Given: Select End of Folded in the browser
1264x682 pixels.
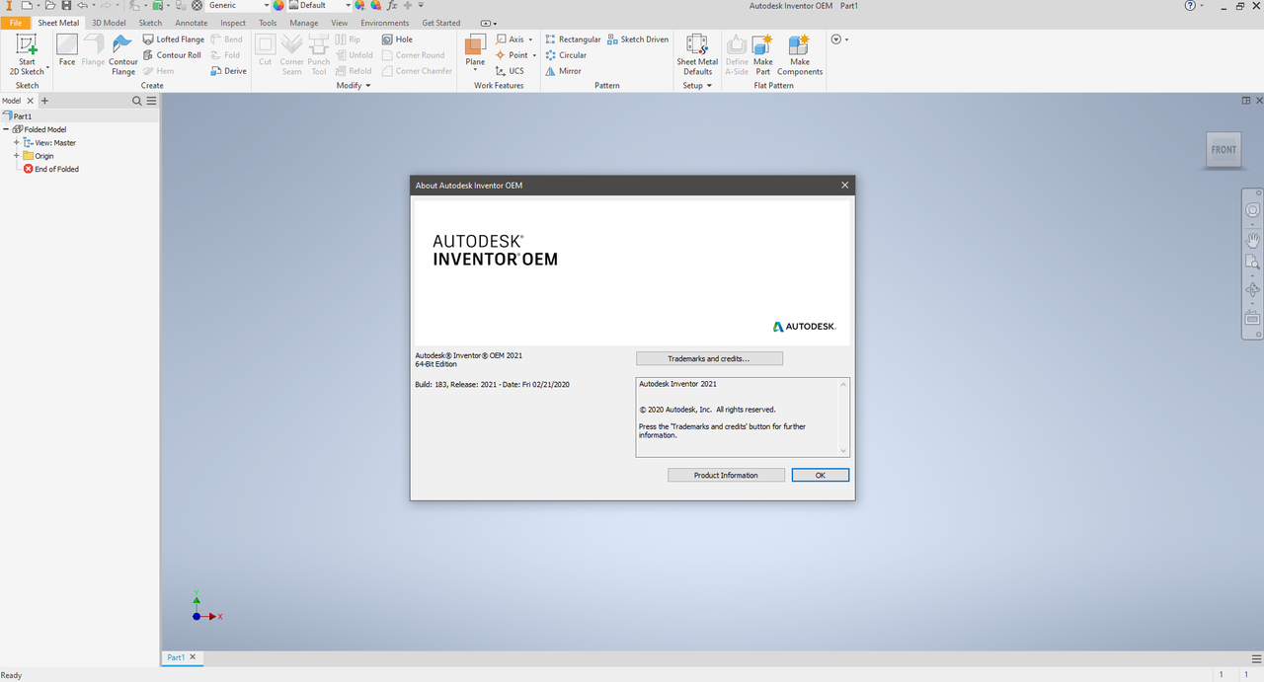Looking at the screenshot, I should 50,169.
